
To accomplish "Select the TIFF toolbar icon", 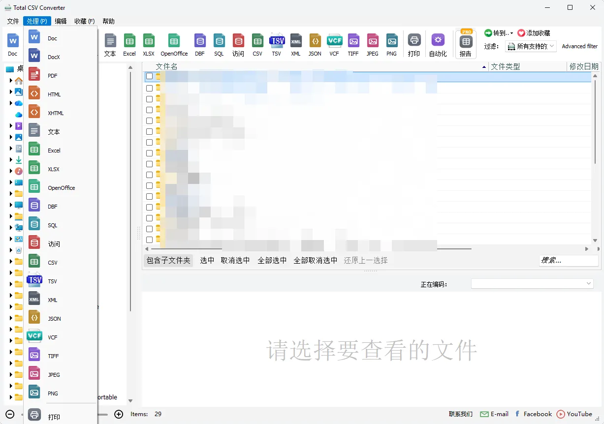I will tap(353, 40).
